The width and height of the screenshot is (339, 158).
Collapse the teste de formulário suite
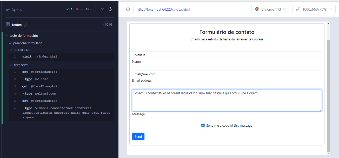coord(7,35)
